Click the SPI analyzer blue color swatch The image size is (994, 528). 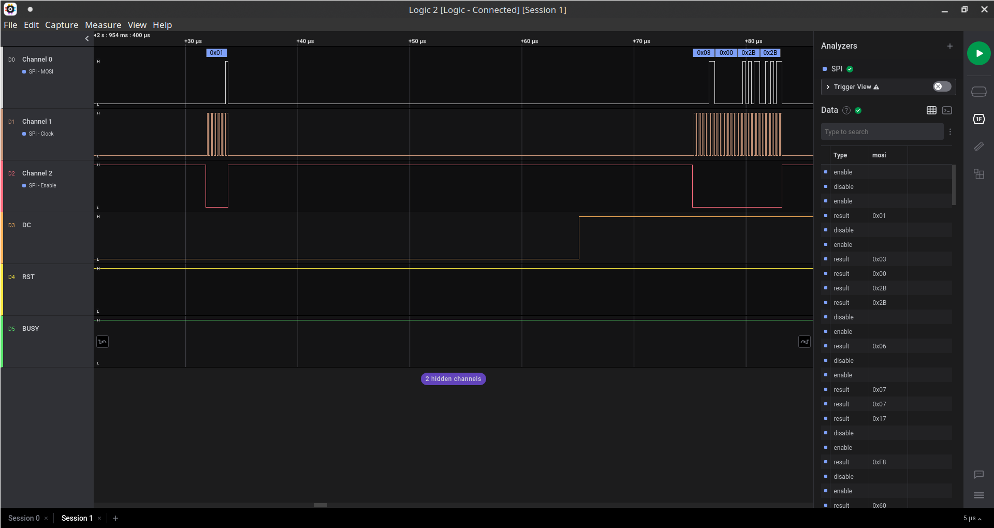(x=825, y=69)
